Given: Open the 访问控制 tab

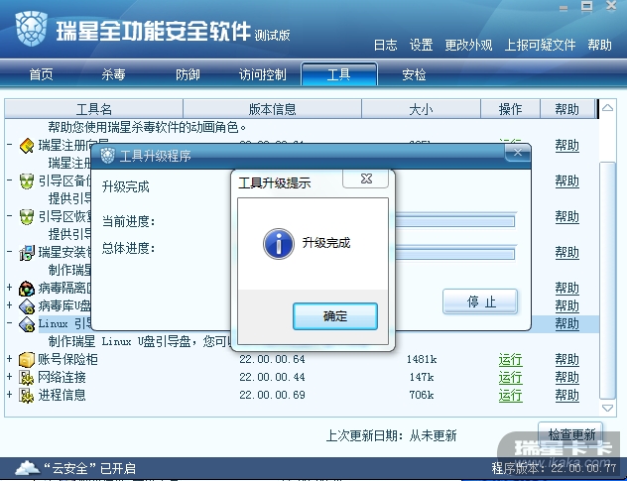Looking at the screenshot, I should click(263, 74).
